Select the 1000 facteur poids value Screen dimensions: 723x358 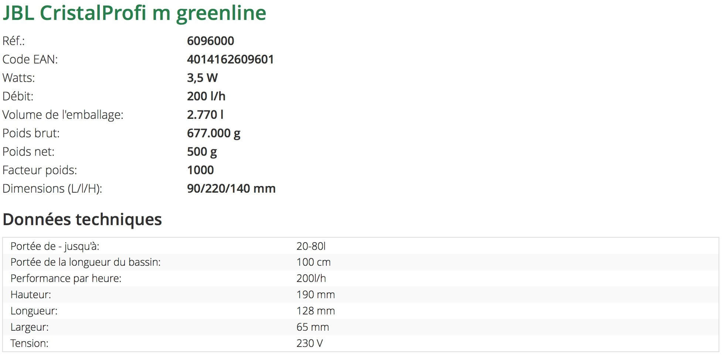[x=200, y=170]
